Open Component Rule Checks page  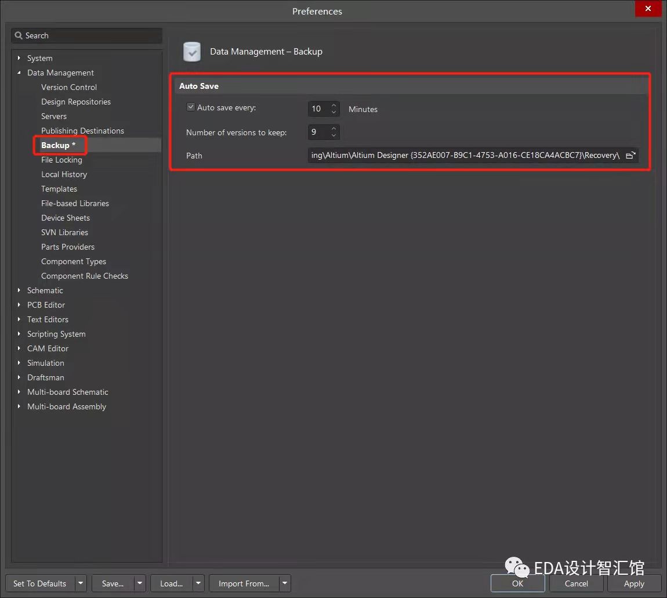coord(85,276)
